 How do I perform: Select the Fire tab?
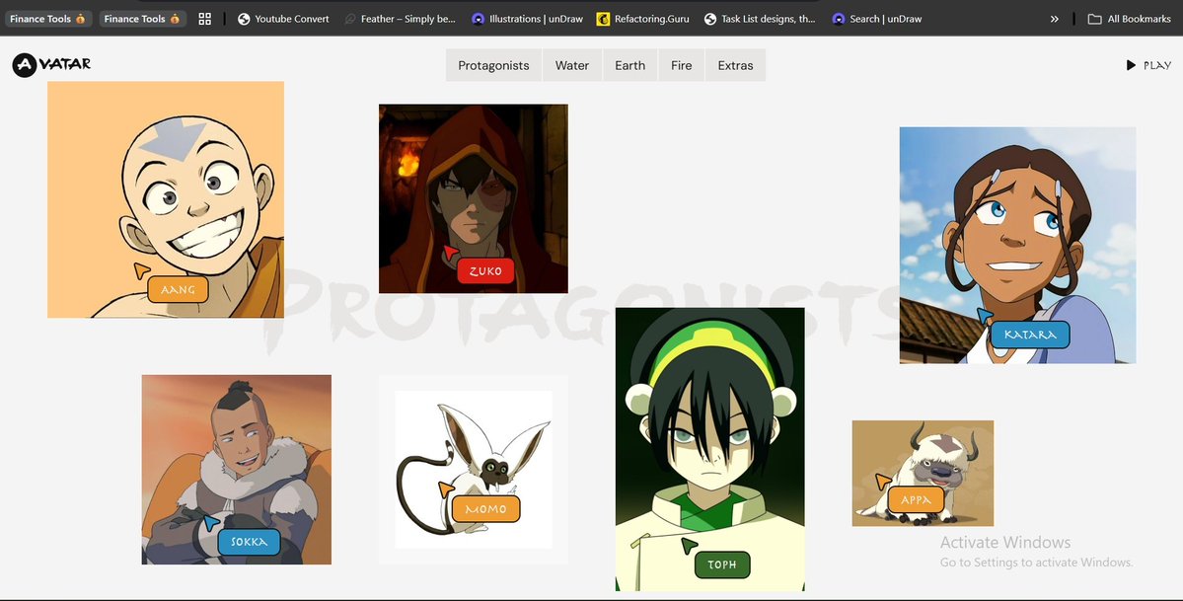(x=681, y=66)
